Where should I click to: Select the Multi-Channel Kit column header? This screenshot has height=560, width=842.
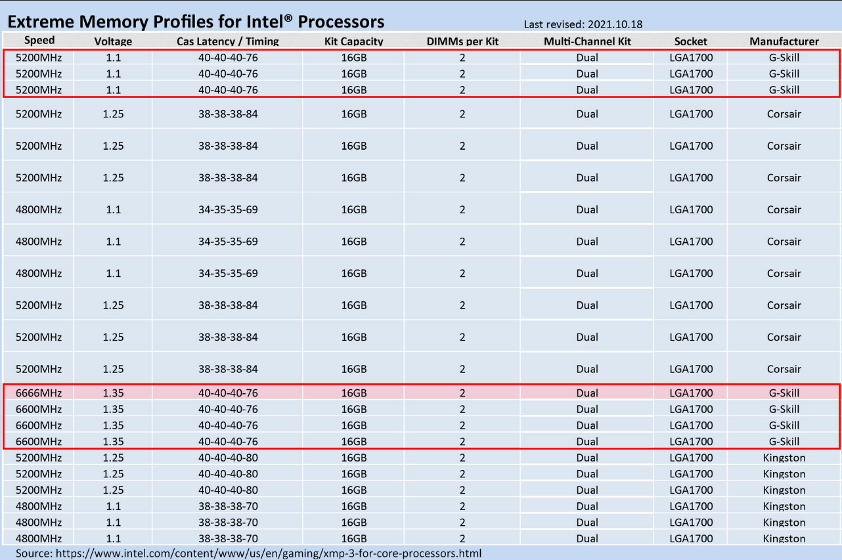click(587, 41)
